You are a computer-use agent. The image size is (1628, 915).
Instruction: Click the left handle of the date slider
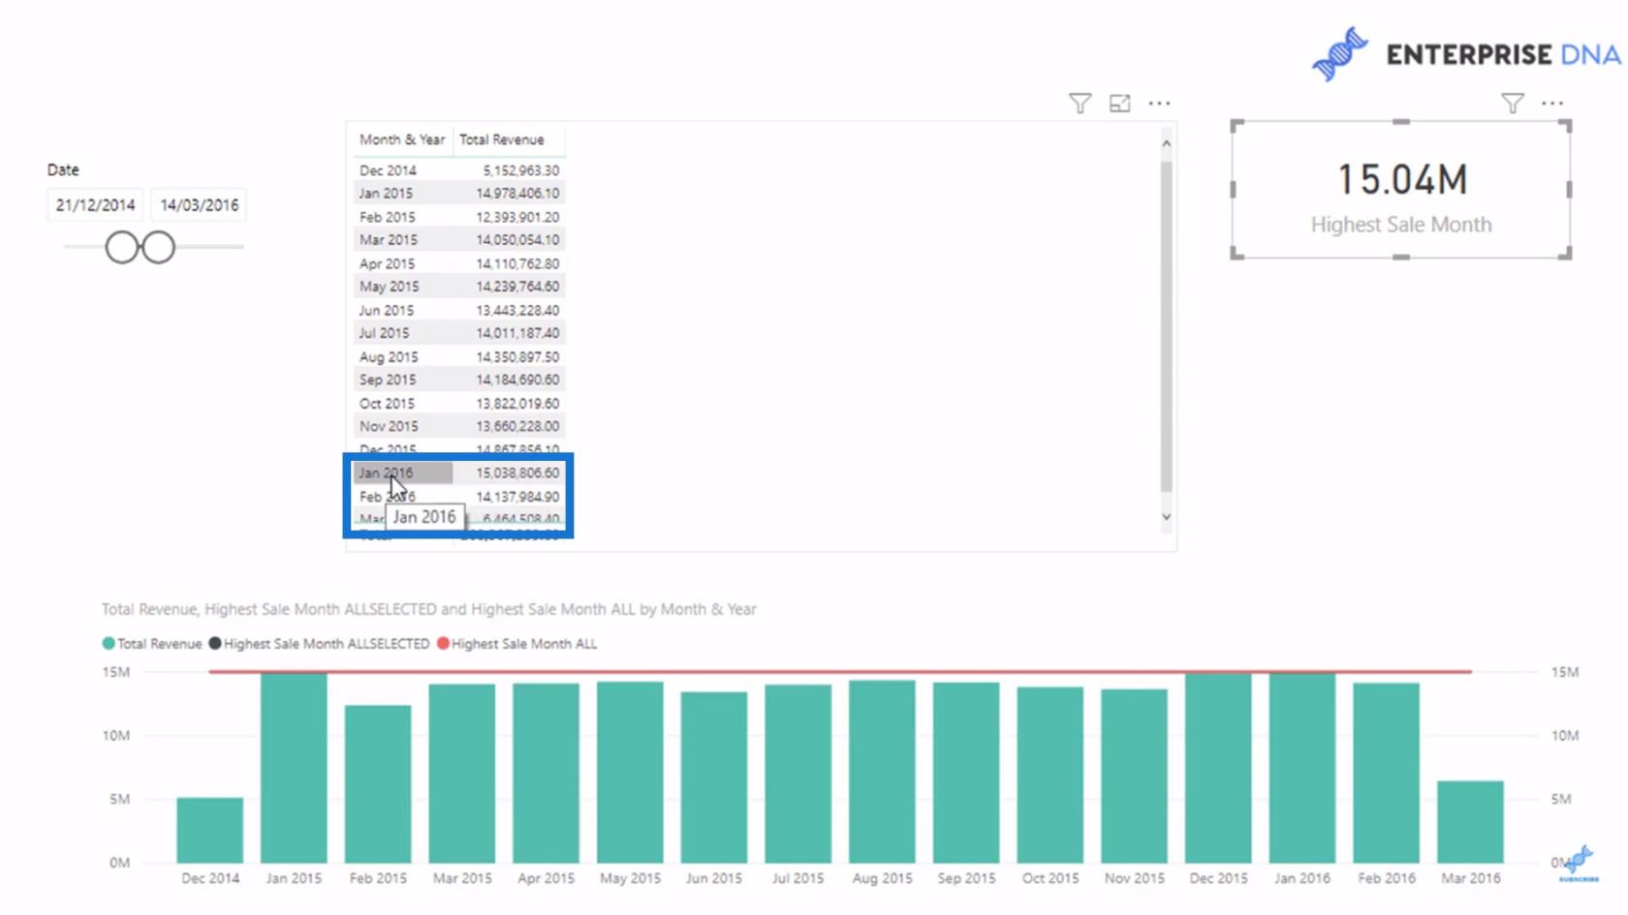click(x=122, y=247)
